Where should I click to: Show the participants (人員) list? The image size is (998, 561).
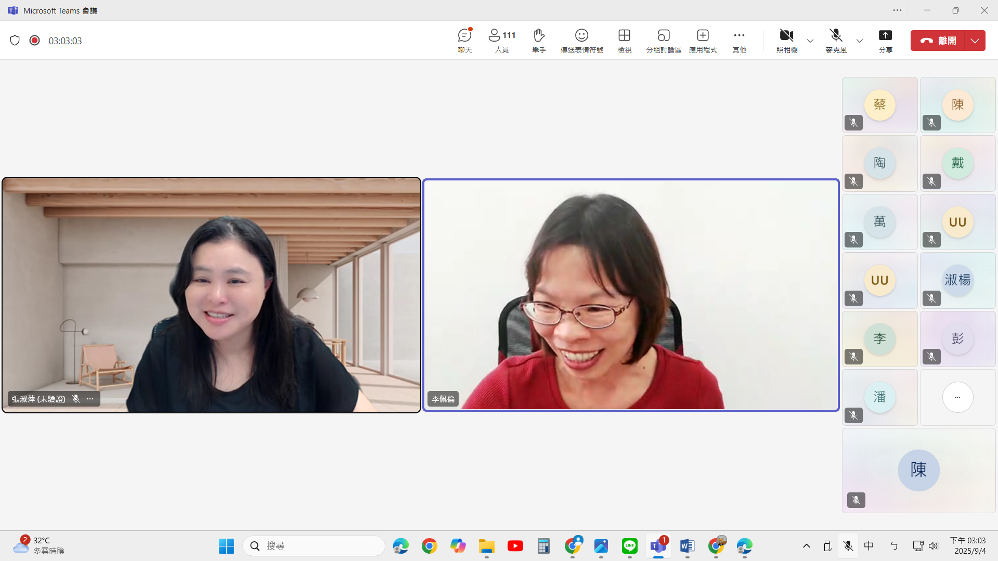point(501,41)
